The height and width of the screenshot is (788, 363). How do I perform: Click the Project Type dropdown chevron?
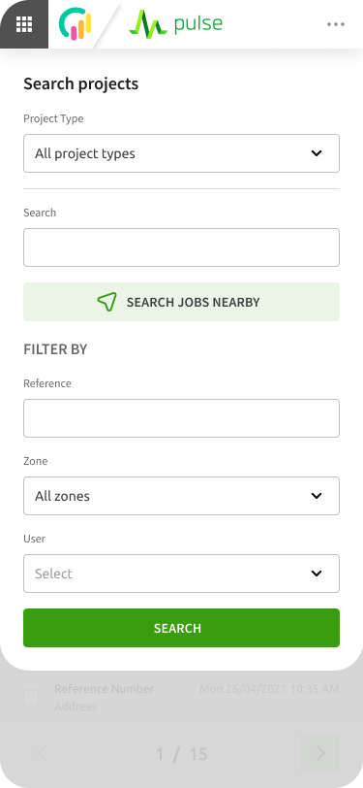pyautogui.click(x=317, y=153)
